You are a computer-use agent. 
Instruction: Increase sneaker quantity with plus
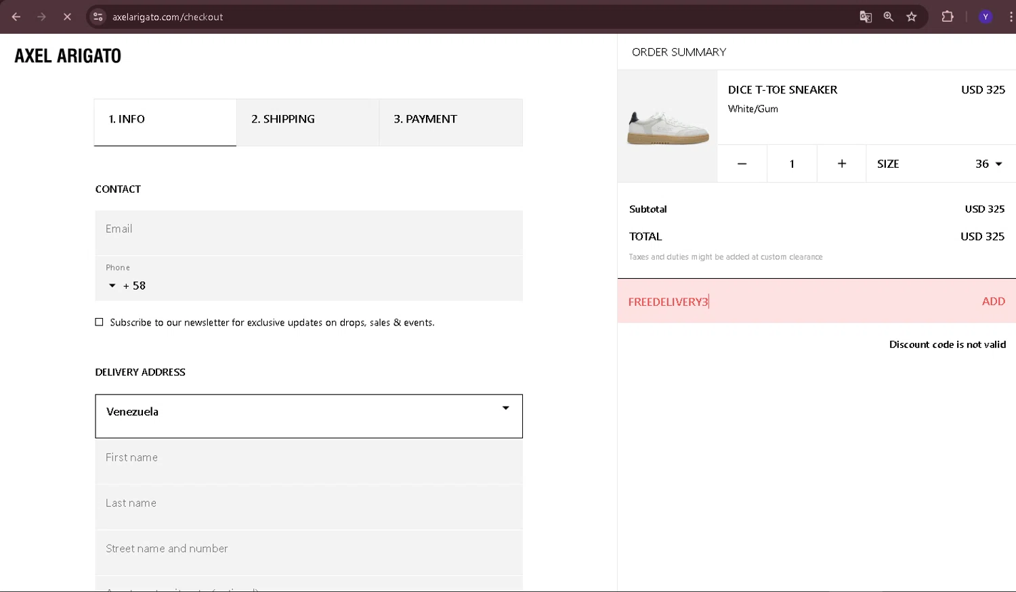pyautogui.click(x=841, y=164)
